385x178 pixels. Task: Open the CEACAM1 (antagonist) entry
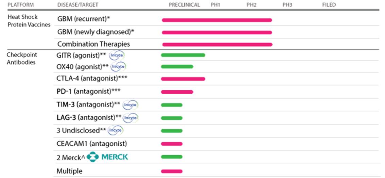(92, 143)
